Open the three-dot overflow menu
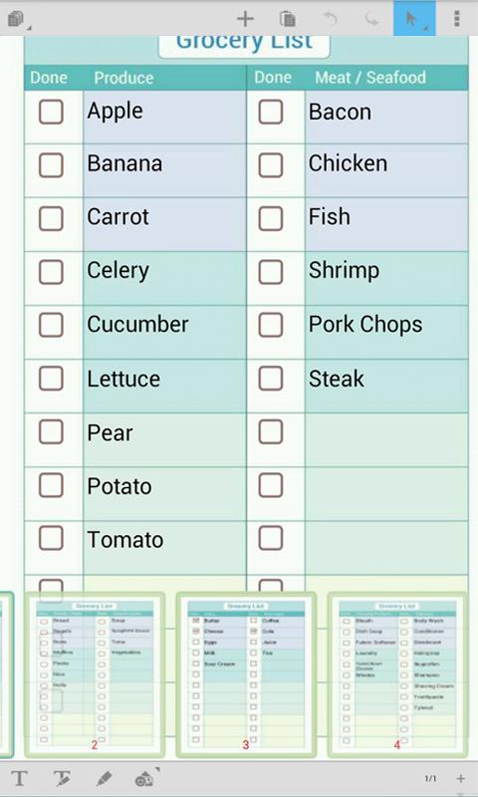The width and height of the screenshot is (478, 797). (x=457, y=18)
